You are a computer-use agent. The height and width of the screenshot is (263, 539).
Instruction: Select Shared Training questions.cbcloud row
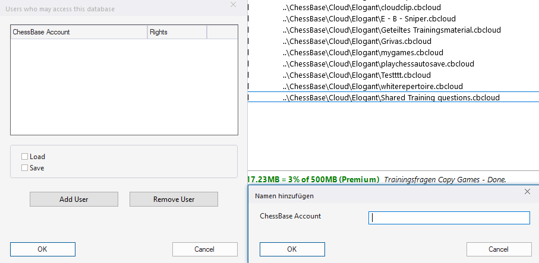point(391,98)
